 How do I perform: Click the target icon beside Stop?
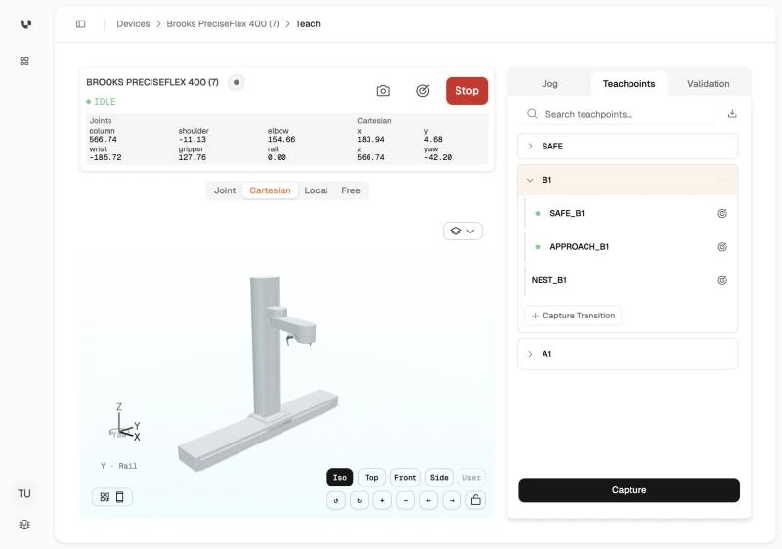click(x=423, y=90)
